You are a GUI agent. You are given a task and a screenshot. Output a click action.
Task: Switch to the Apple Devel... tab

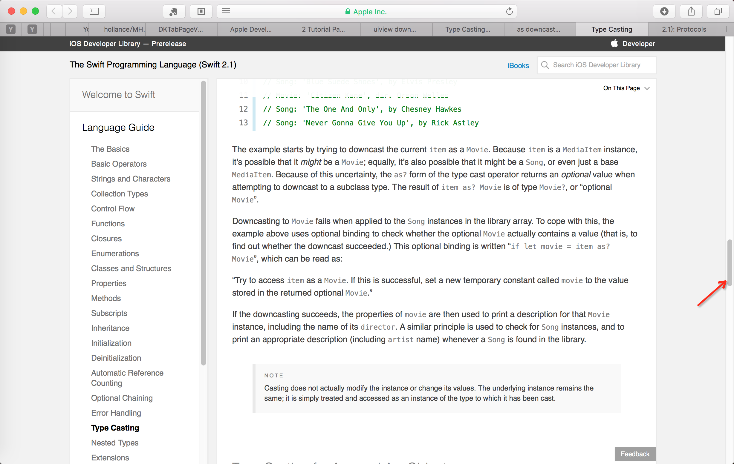coord(250,29)
